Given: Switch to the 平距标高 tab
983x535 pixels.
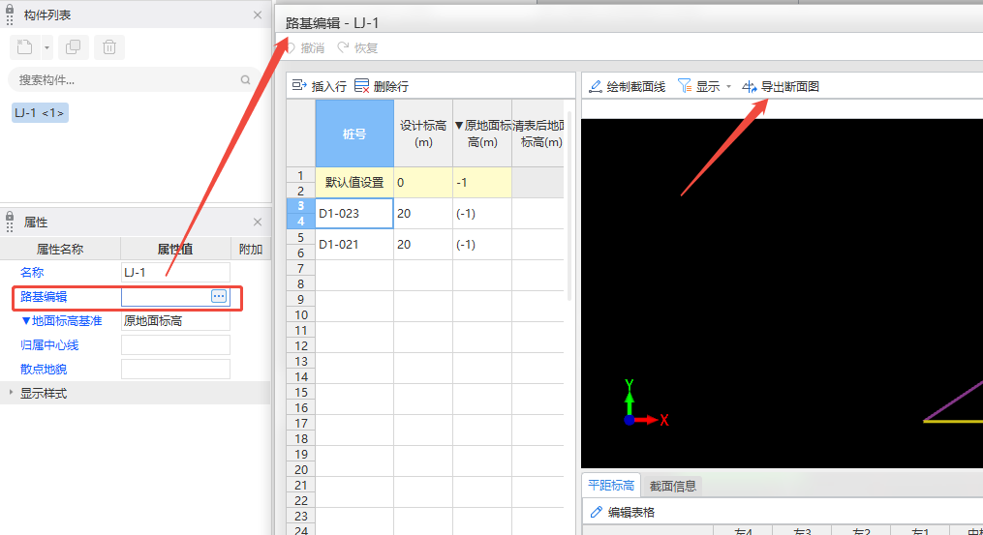Looking at the screenshot, I should pyautogui.click(x=611, y=486).
